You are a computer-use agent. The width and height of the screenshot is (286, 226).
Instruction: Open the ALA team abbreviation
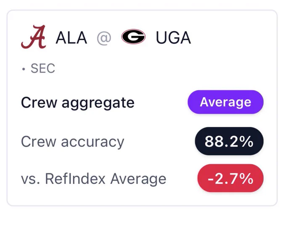(x=71, y=38)
